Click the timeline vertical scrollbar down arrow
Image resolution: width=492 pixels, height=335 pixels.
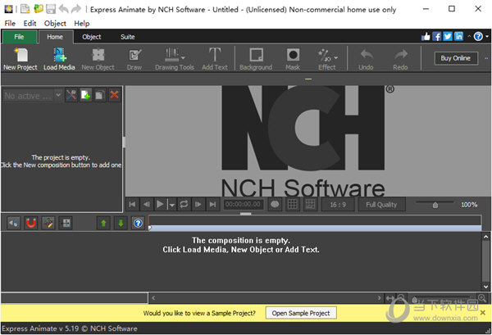(x=485, y=287)
